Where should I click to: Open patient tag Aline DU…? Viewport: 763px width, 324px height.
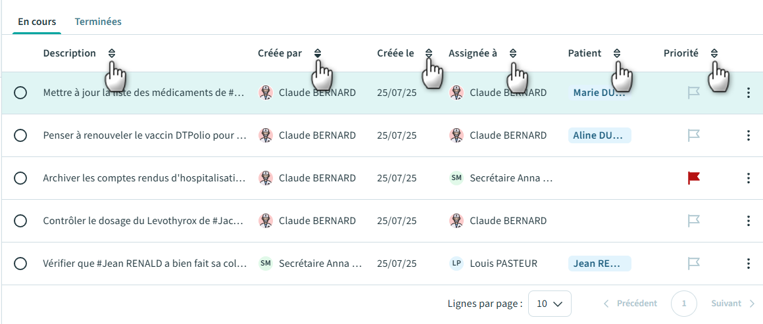(x=599, y=135)
